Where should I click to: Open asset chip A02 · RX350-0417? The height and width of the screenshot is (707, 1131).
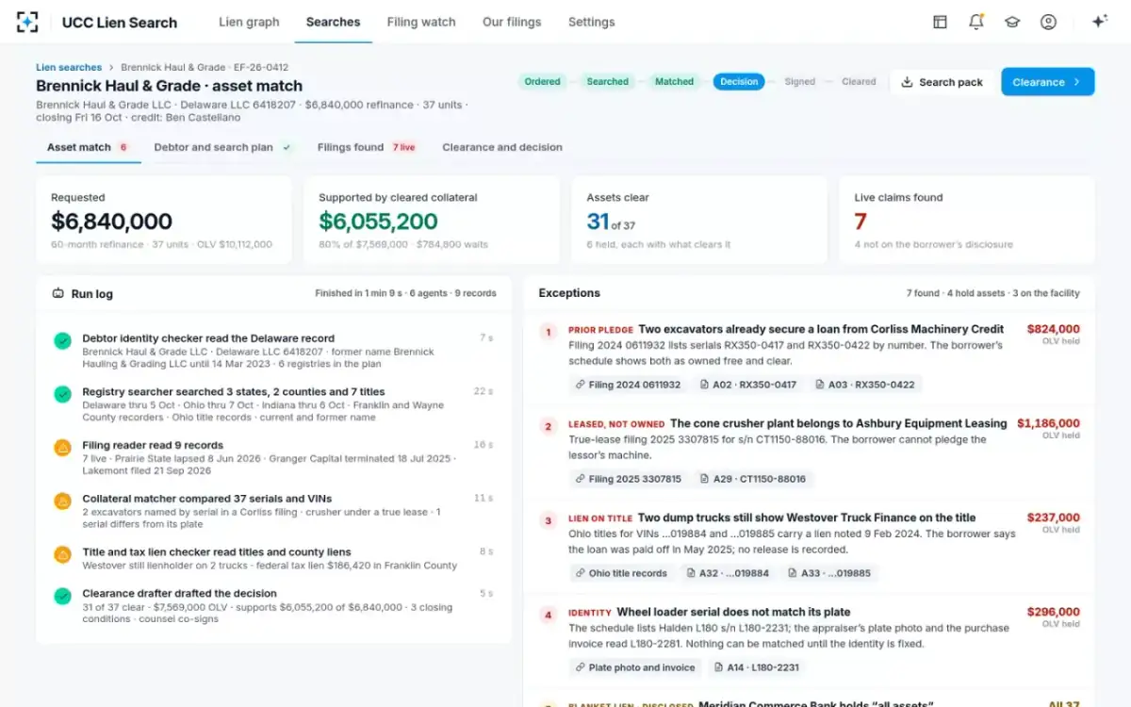(748, 385)
